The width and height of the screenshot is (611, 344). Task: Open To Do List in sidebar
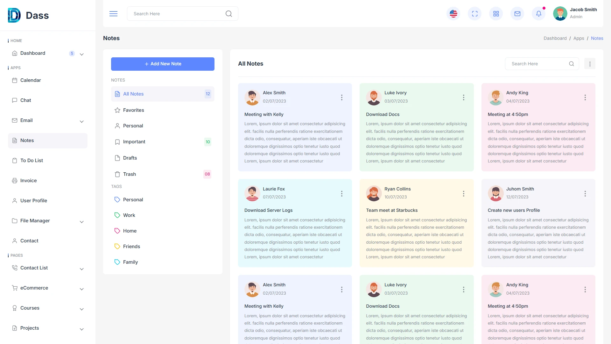(x=48, y=161)
